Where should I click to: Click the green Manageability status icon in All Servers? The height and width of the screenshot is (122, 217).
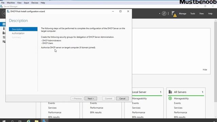click(170, 98)
